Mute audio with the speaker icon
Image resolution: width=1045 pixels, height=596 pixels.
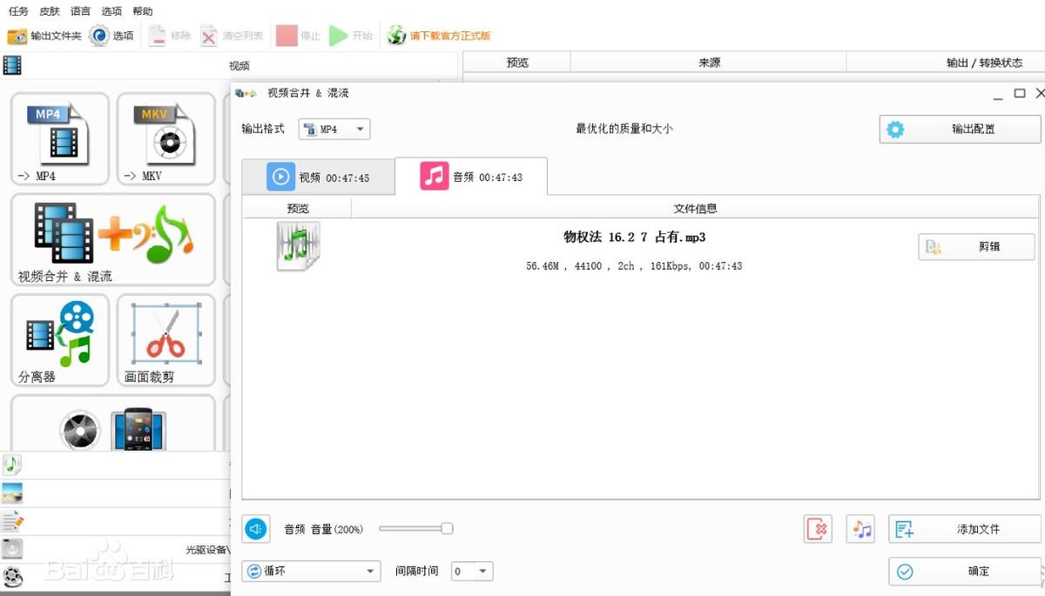click(256, 528)
